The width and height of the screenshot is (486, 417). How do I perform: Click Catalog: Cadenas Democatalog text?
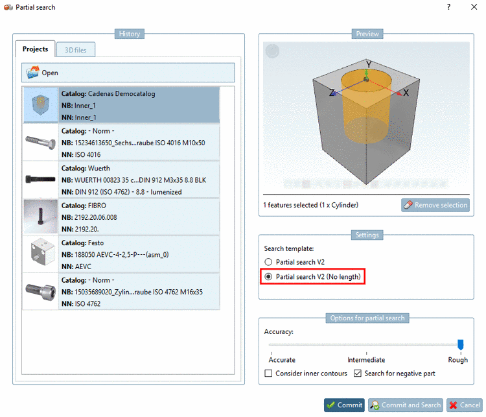coord(108,93)
